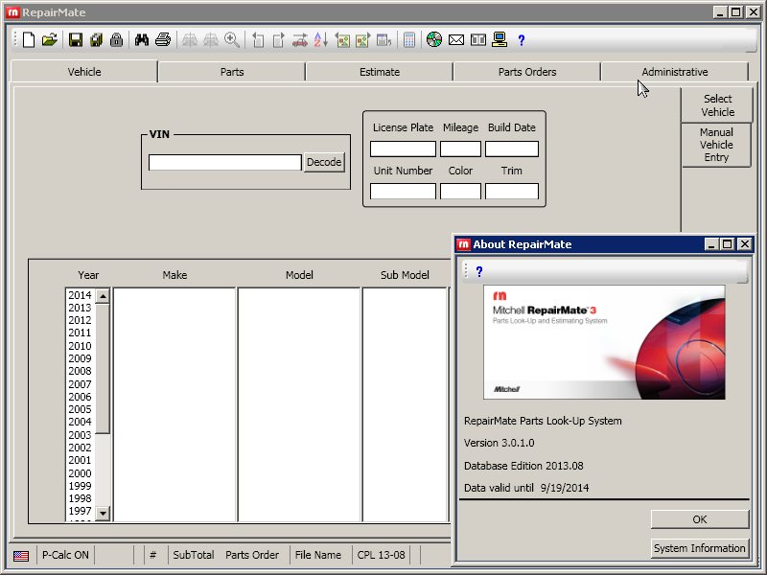
Task: Select year 2010 in the Year list
Action: click(x=80, y=346)
